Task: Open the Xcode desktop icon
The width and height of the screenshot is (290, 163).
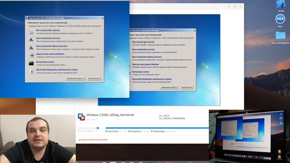Action: (281, 4)
